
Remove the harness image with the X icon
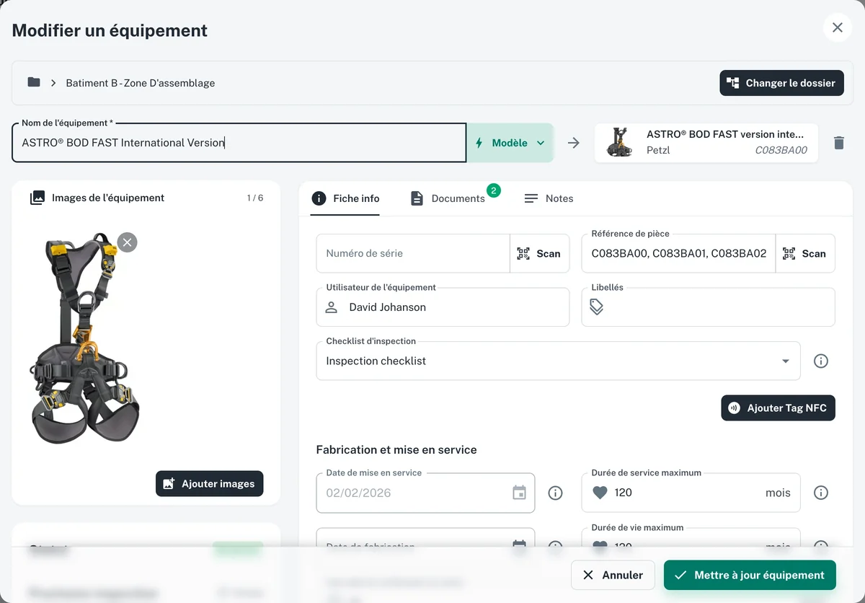127,242
